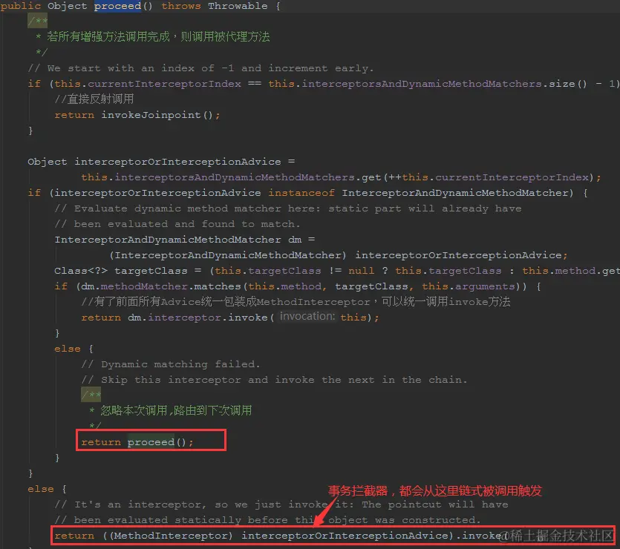This screenshot has width=620, height=549.
Task: Click comment 'been evaluated and found to match.'
Action: 177,224
